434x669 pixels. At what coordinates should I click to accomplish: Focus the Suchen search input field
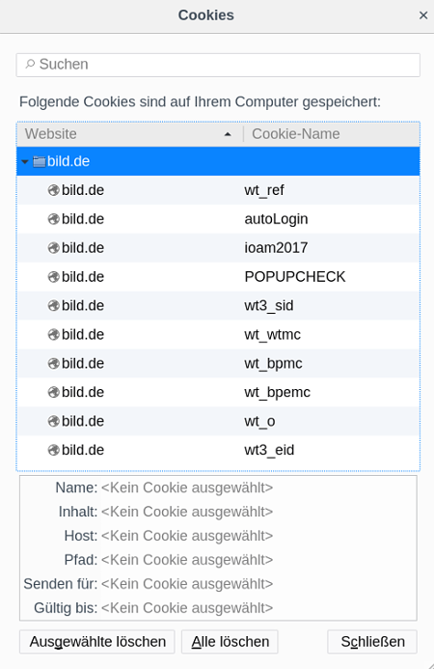[x=218, y=65]
